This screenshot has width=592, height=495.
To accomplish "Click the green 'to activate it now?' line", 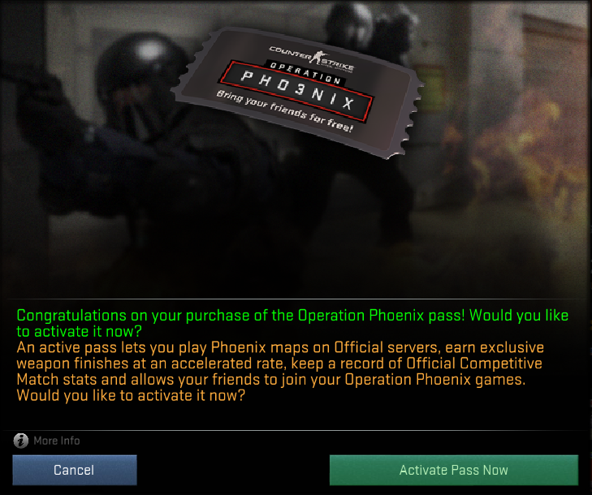I will point(79,332).
